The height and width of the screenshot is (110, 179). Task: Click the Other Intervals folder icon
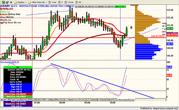click(x=29, y=2)
